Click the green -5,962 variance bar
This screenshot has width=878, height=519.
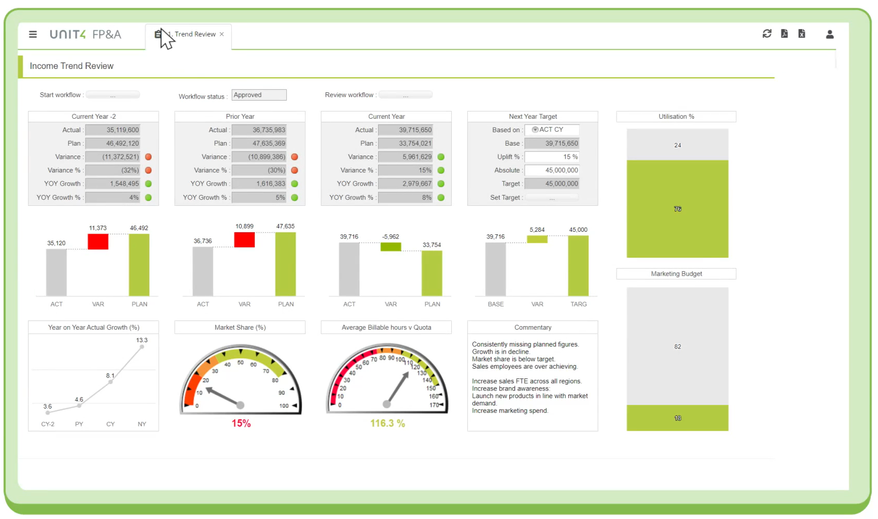[x=391, y=247]
